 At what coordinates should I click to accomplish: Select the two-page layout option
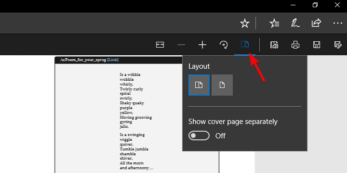point(199,85)
